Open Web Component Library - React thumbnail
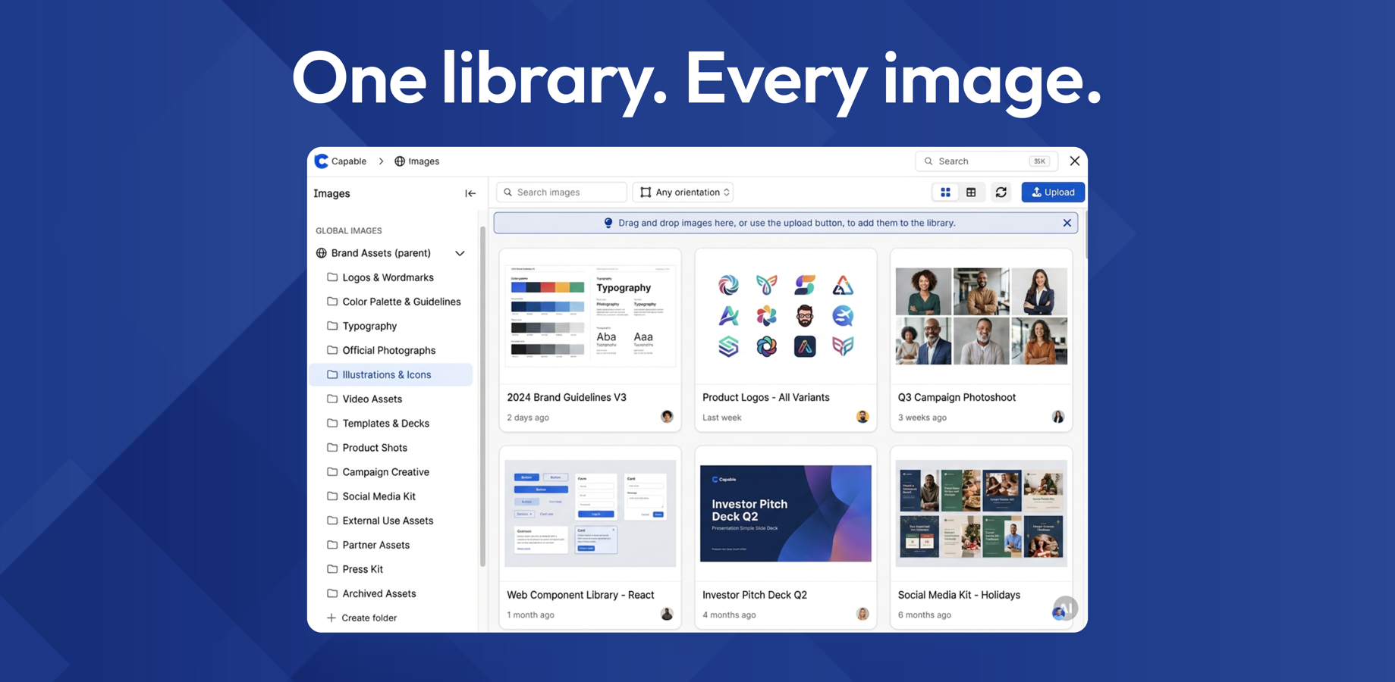Screen dimensions: 1395x682 click(x=590, y=513)
